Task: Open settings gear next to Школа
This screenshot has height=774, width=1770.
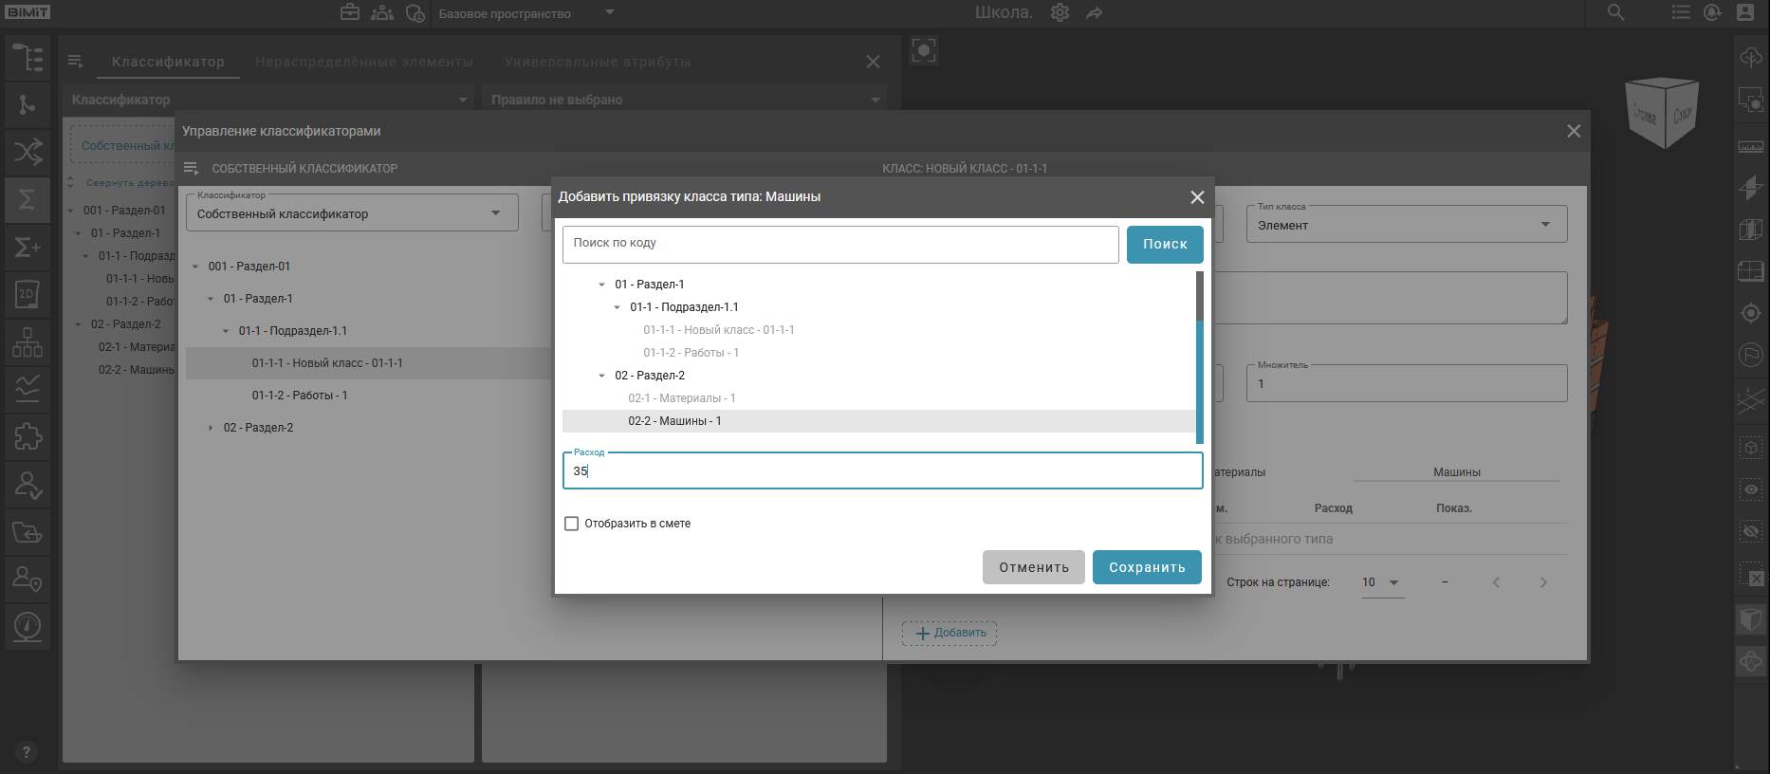Action: 1060,12
